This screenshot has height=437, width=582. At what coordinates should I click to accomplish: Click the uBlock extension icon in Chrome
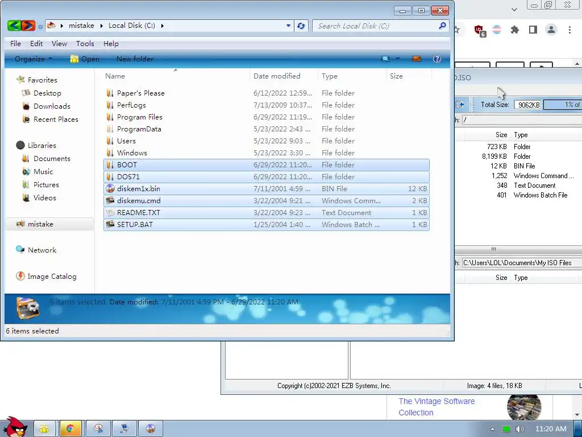tap(480, 31)
